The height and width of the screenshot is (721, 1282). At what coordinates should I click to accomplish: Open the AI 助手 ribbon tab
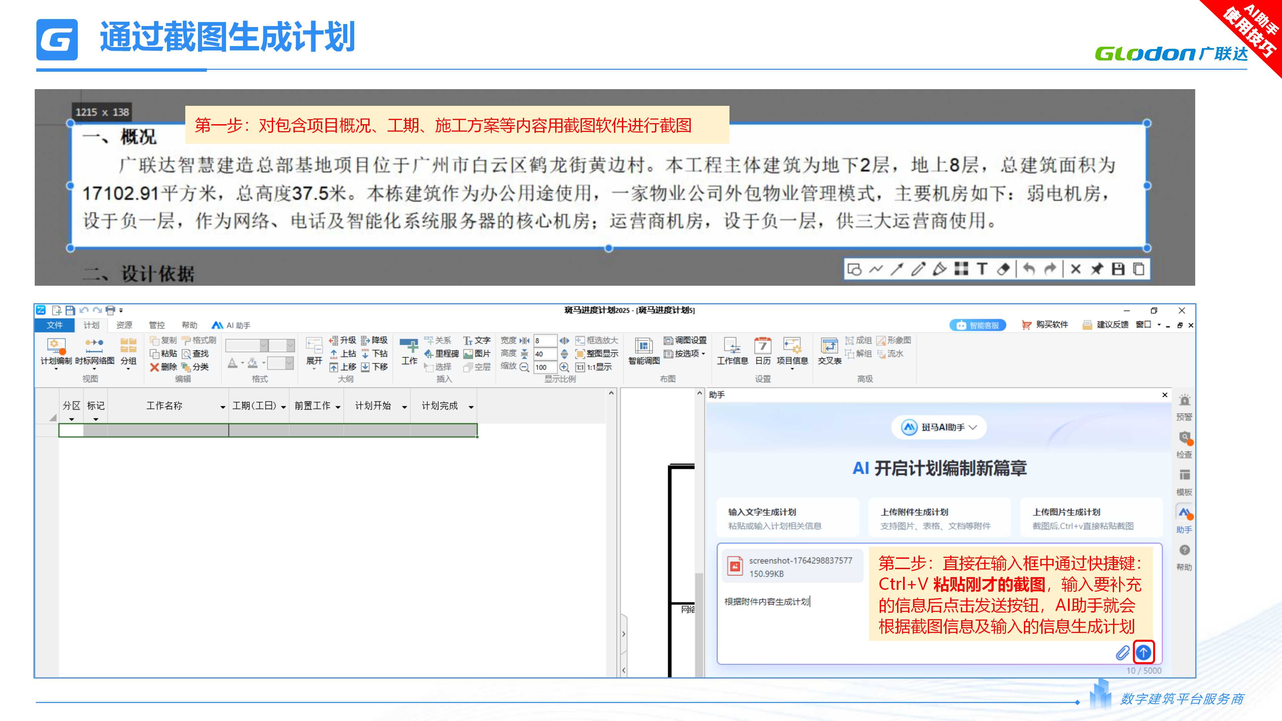(231, 325)
